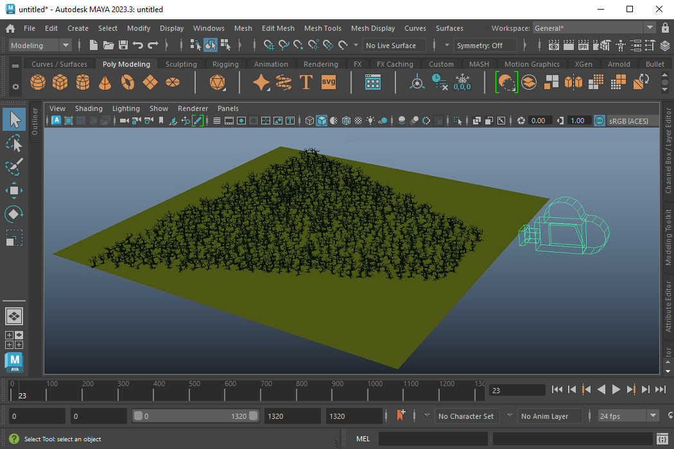The image size is (674, 449).
Task: Toggle the ON color management button
Action: (599, 121)
